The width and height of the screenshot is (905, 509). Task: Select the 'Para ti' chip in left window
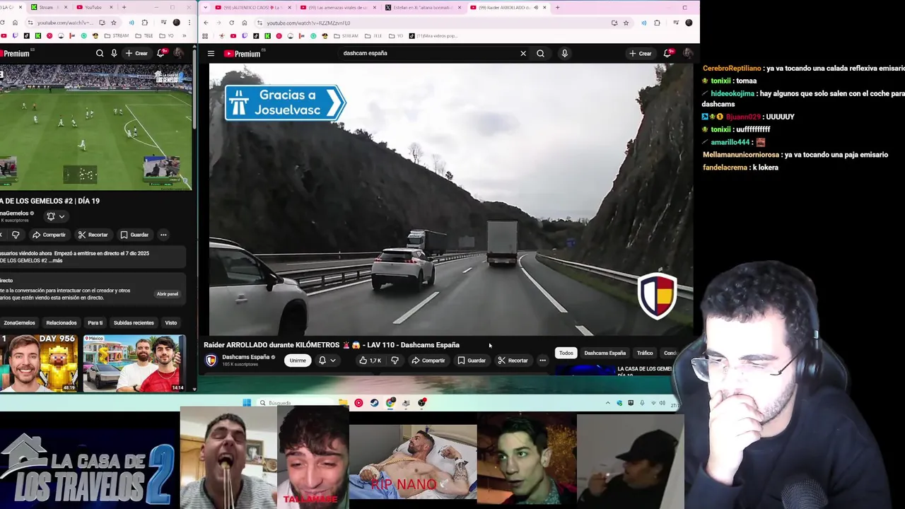(95, 323)
